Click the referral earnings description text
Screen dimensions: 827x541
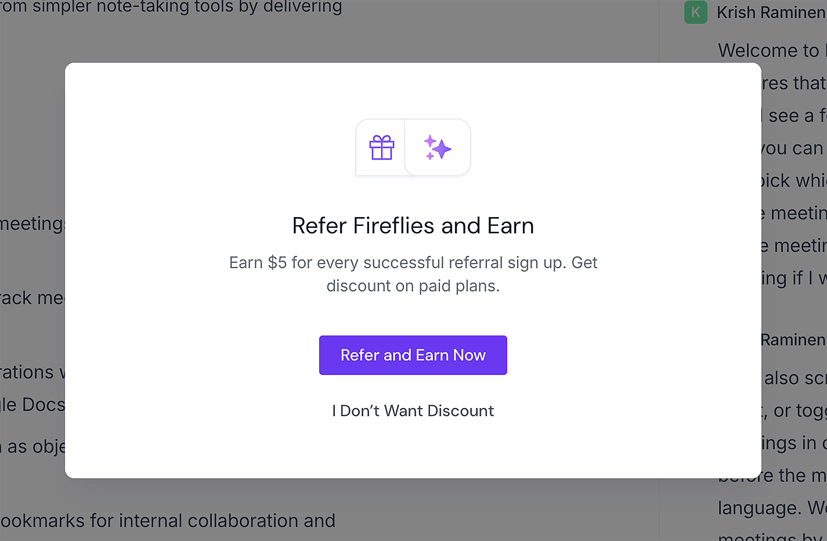tap(413, 274)
